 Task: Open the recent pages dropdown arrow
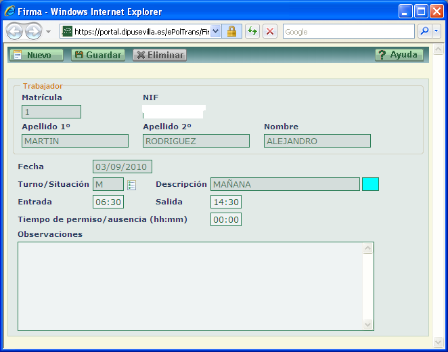(x=49, y=32)
